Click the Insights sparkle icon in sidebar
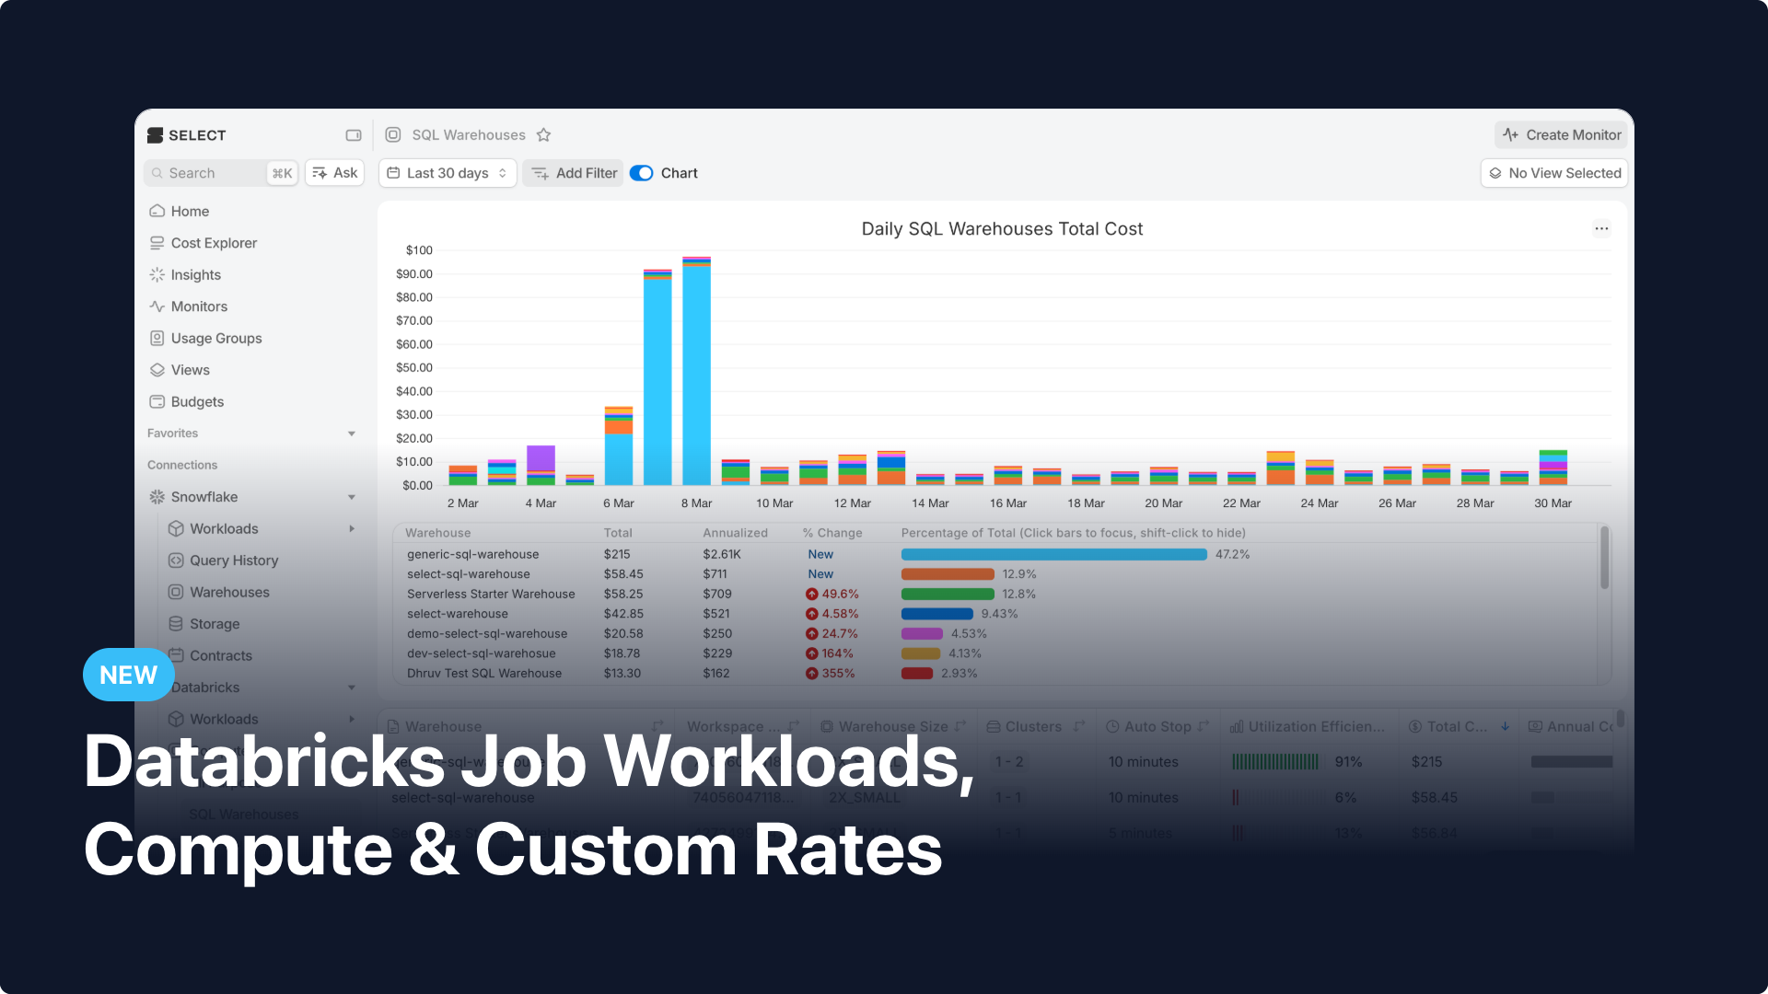 157,275
